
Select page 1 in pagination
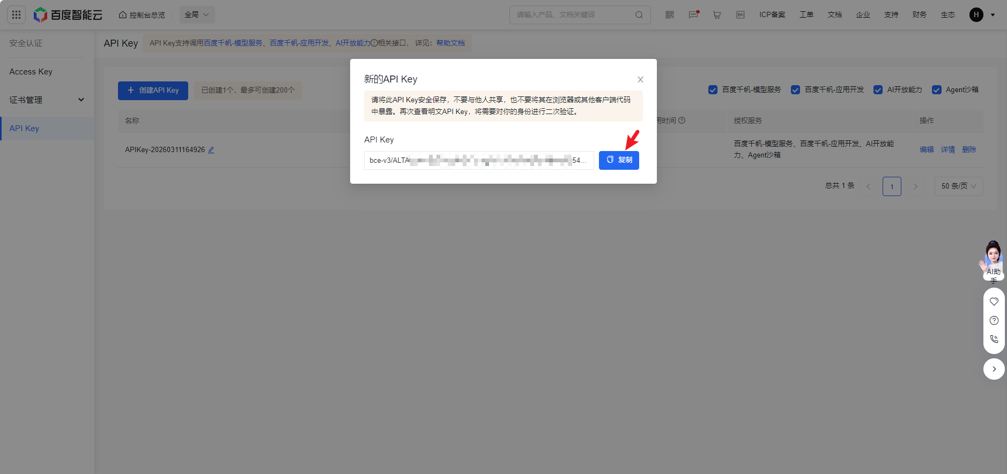pos(892,186)
